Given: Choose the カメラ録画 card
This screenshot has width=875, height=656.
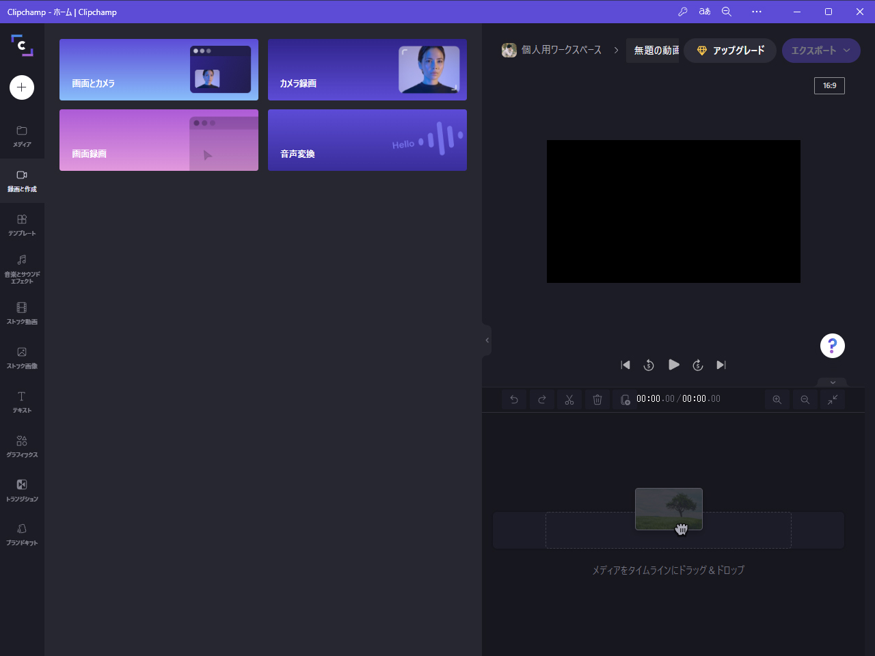Looking at the screenshot, I should click(367, 70).
